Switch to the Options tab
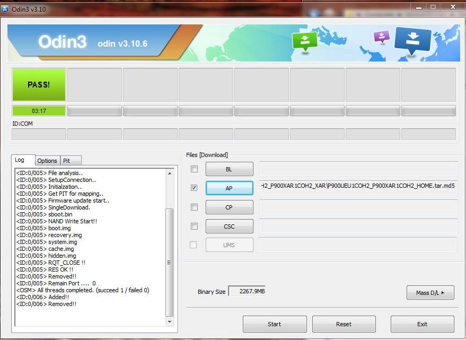Image resolution: width=466 pixels, height=340 pixels. click(x=47, y=160)
